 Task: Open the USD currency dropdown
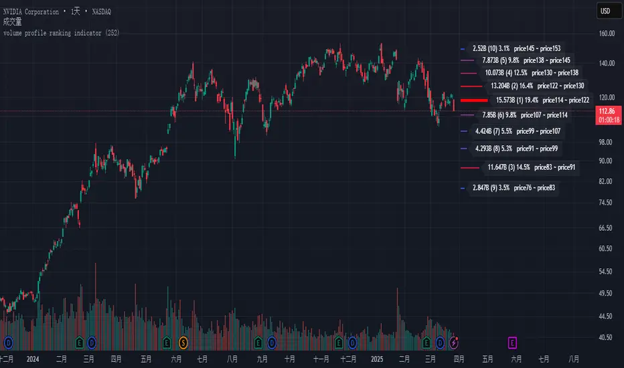(x=605, y=11)
